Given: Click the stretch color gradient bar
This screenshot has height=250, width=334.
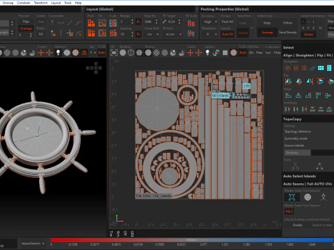Looking at the screenshot, I should pos(192,240).
